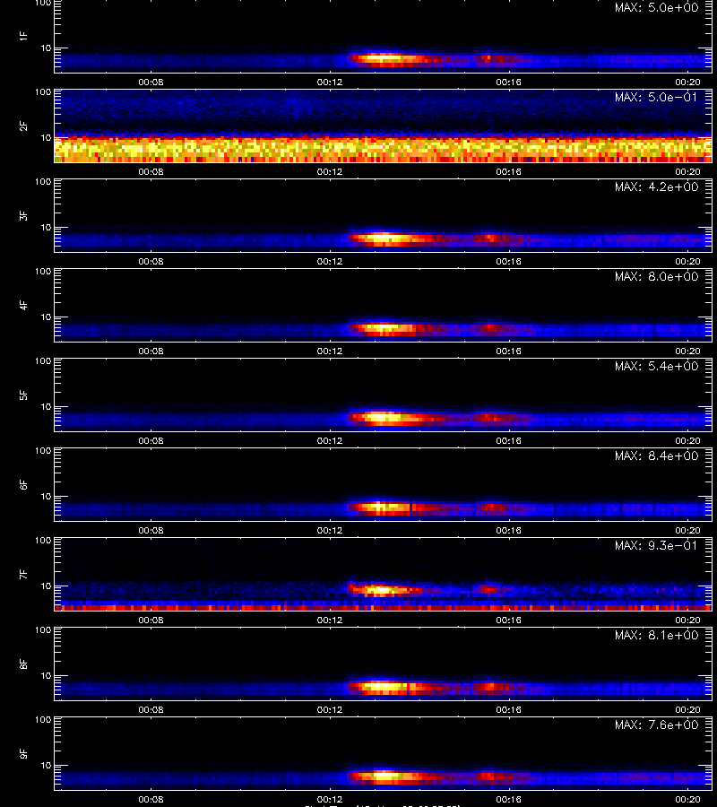The width and height of the screenshot is (717, 807).
Task: Click the MAX: 5.0e+00 label in panel 1F
Action: pos(656,8)
